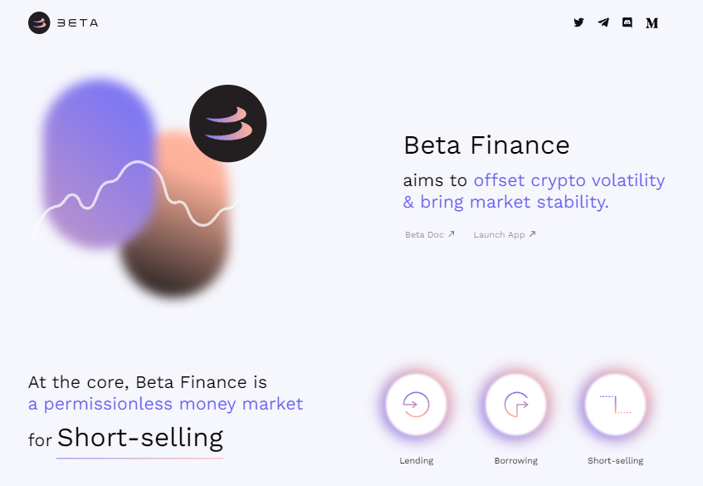Image resolution: width=703 pixels, height=486 pixels.
Task: Open the Twitter social link
Action: pyautogui.click(x=579, y=22)
